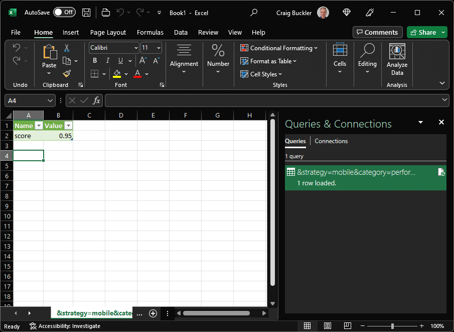The height and width of the screenshot is (332, 454).
Task: Open the Comments panel
Action: 377,32
